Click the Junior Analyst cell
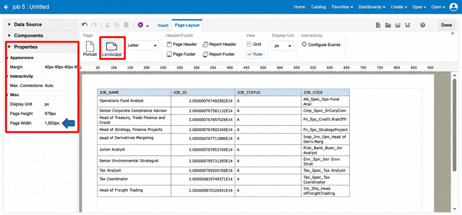462x215 pixels. pyautogui.click(x=134, y=150)
